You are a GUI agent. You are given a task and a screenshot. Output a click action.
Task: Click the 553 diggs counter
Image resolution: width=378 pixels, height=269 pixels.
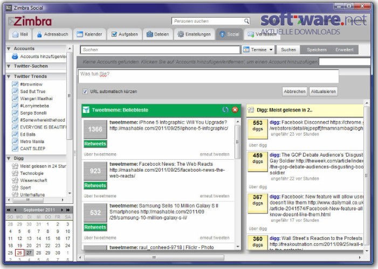point(258,129)
